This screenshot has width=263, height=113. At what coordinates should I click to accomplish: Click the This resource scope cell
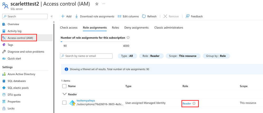coord(248,103)
